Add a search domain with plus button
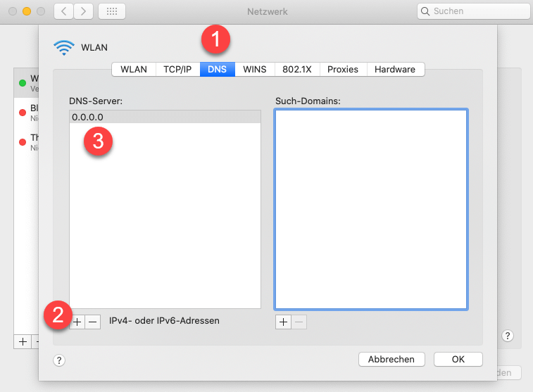This screenshot has height=392, width=533. [x=283, y=321]
